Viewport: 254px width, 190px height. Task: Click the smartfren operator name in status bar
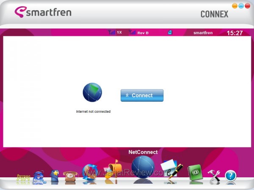(x=203, y=33)
